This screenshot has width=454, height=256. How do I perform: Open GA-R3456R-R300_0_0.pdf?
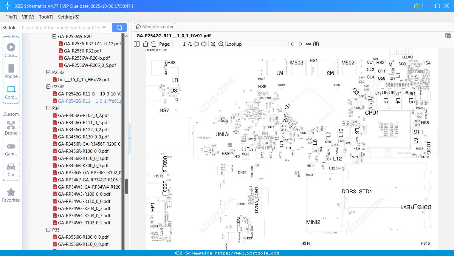[83, 166]
